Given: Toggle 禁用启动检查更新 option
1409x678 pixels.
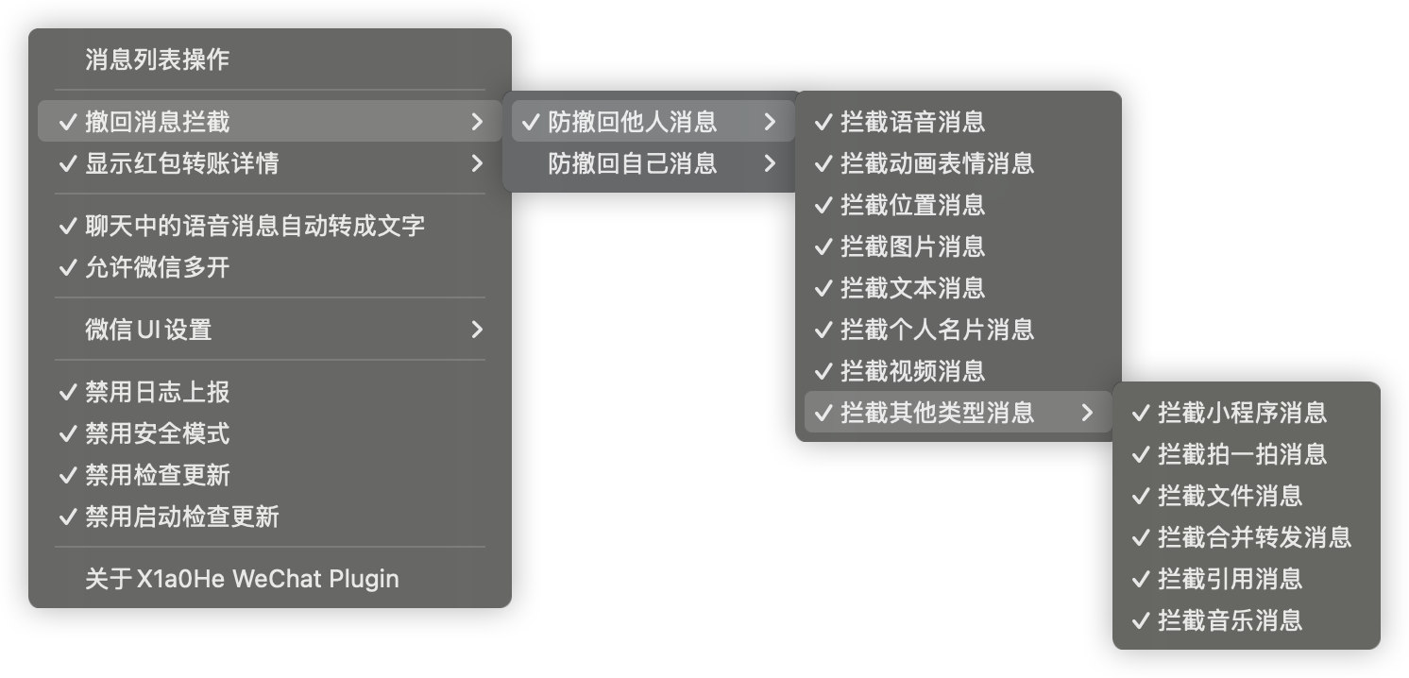Looking at the screenshot, I should click(181, 517).
